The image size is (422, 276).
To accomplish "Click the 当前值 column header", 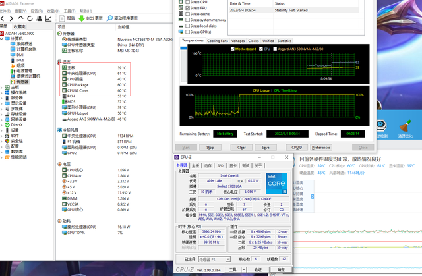I will [123, 27].
